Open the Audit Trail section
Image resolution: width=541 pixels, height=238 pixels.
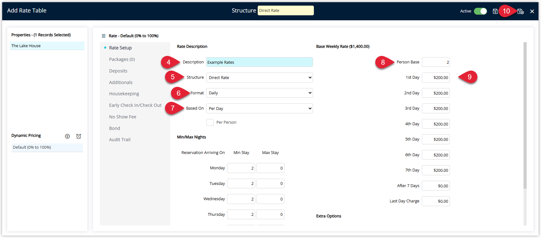click(120, 140)
